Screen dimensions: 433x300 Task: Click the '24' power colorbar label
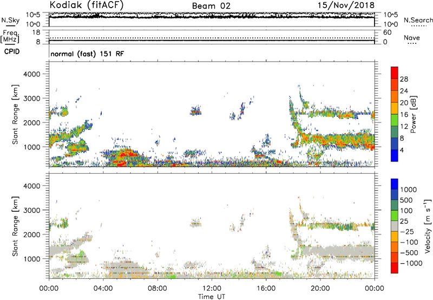404,91
